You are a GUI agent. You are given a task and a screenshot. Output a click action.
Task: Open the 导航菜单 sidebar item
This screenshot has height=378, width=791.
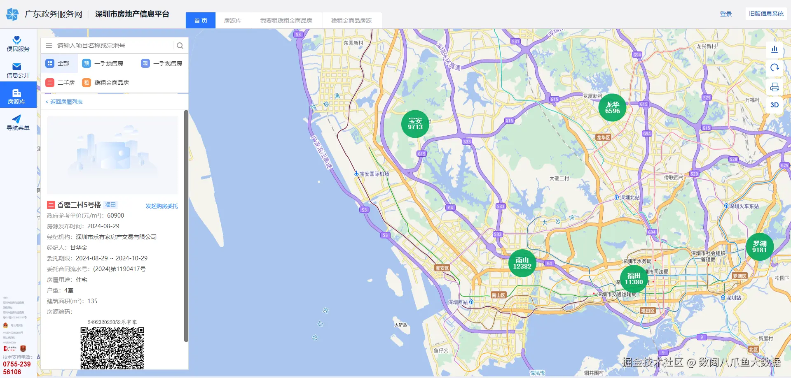coord(18,123)
